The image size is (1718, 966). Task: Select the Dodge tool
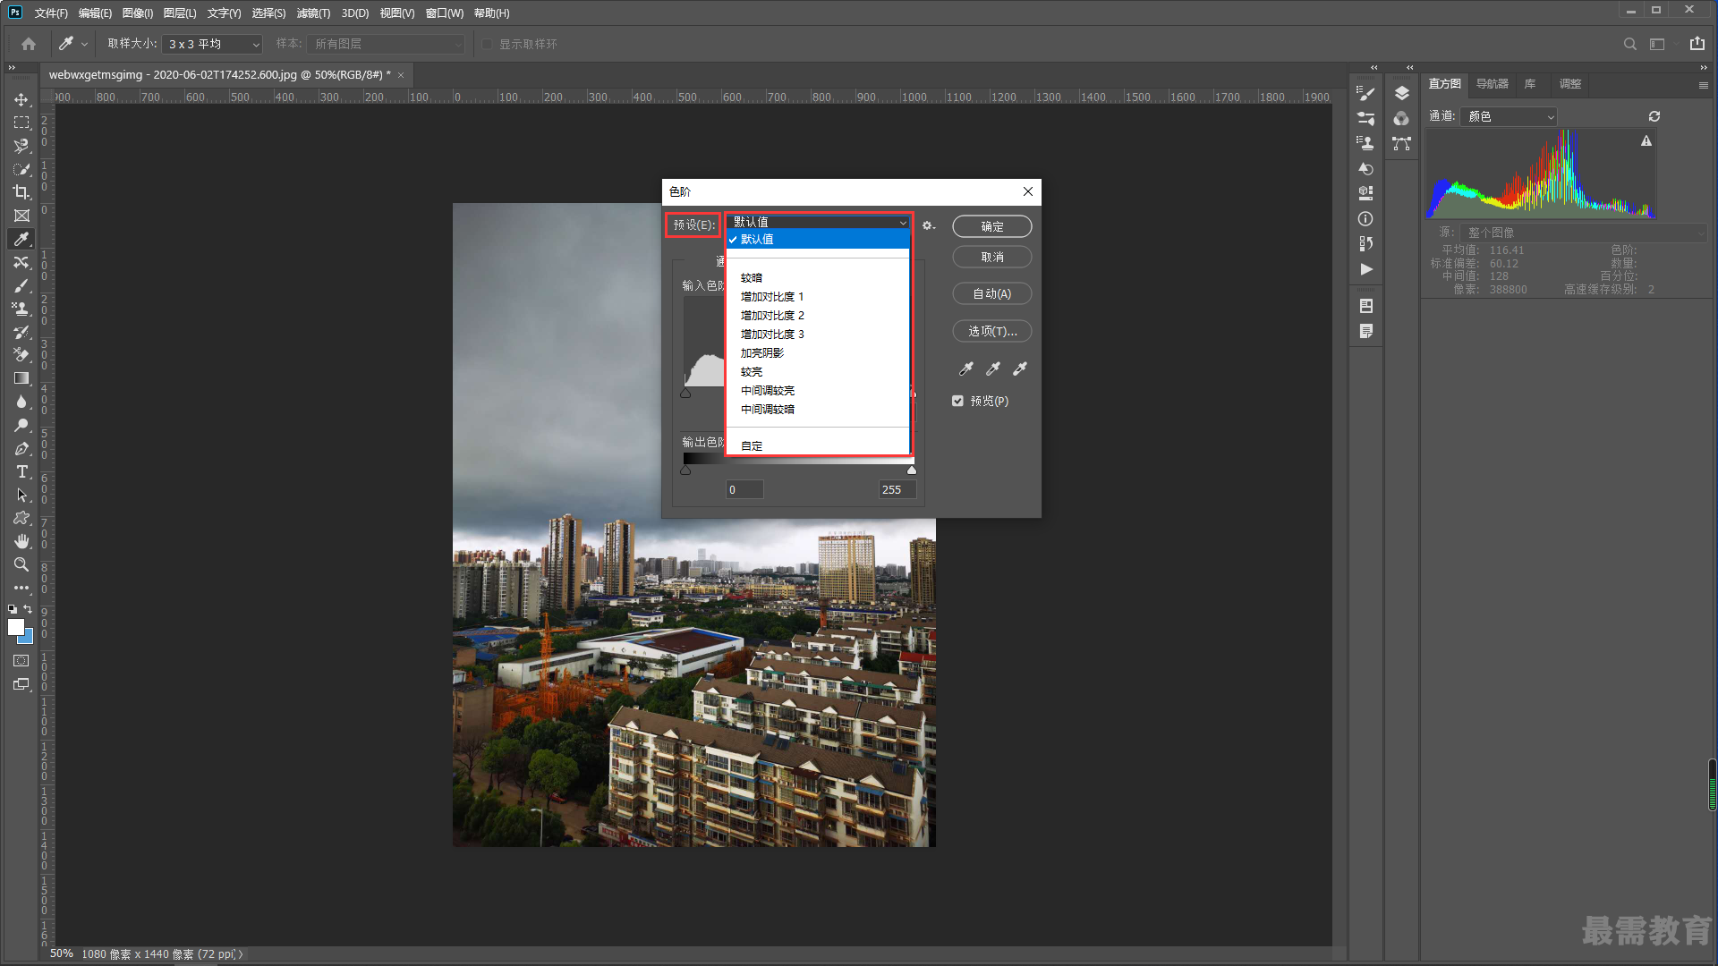(x=21, y=425)
